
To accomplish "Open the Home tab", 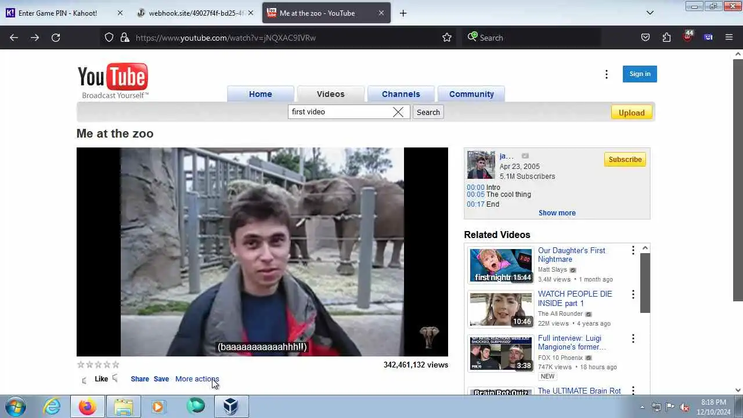I will 261,94.
